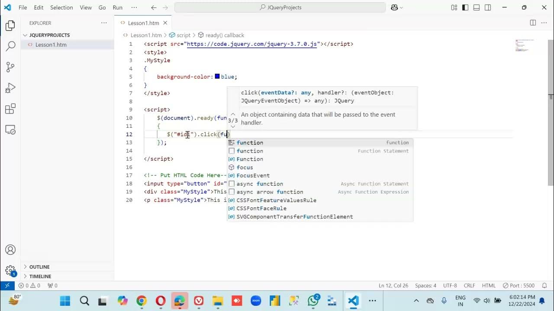The height and width of the screenshot is (311, 554).
Task: Open the Remote Explorer view
Action: tap(10, 130)
